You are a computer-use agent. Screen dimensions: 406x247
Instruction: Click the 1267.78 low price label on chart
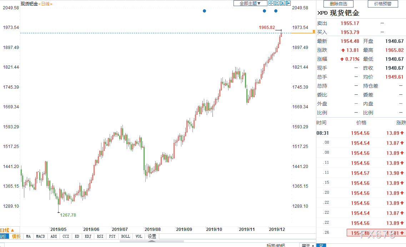[68, 215]
